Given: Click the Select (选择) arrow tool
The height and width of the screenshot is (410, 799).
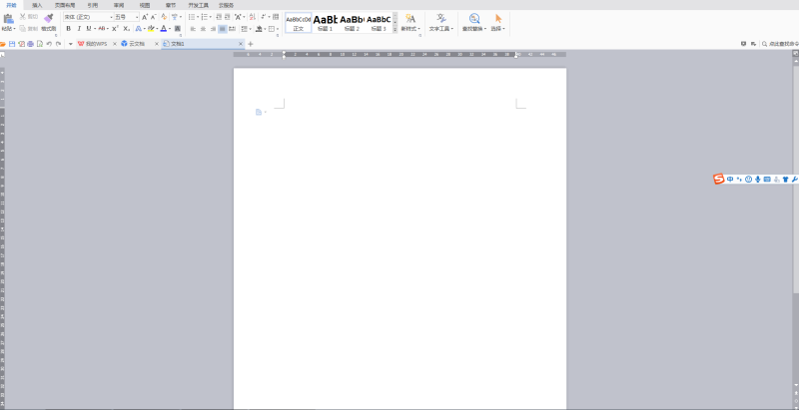Looking at the screenshot, I should tap(497, 20).
